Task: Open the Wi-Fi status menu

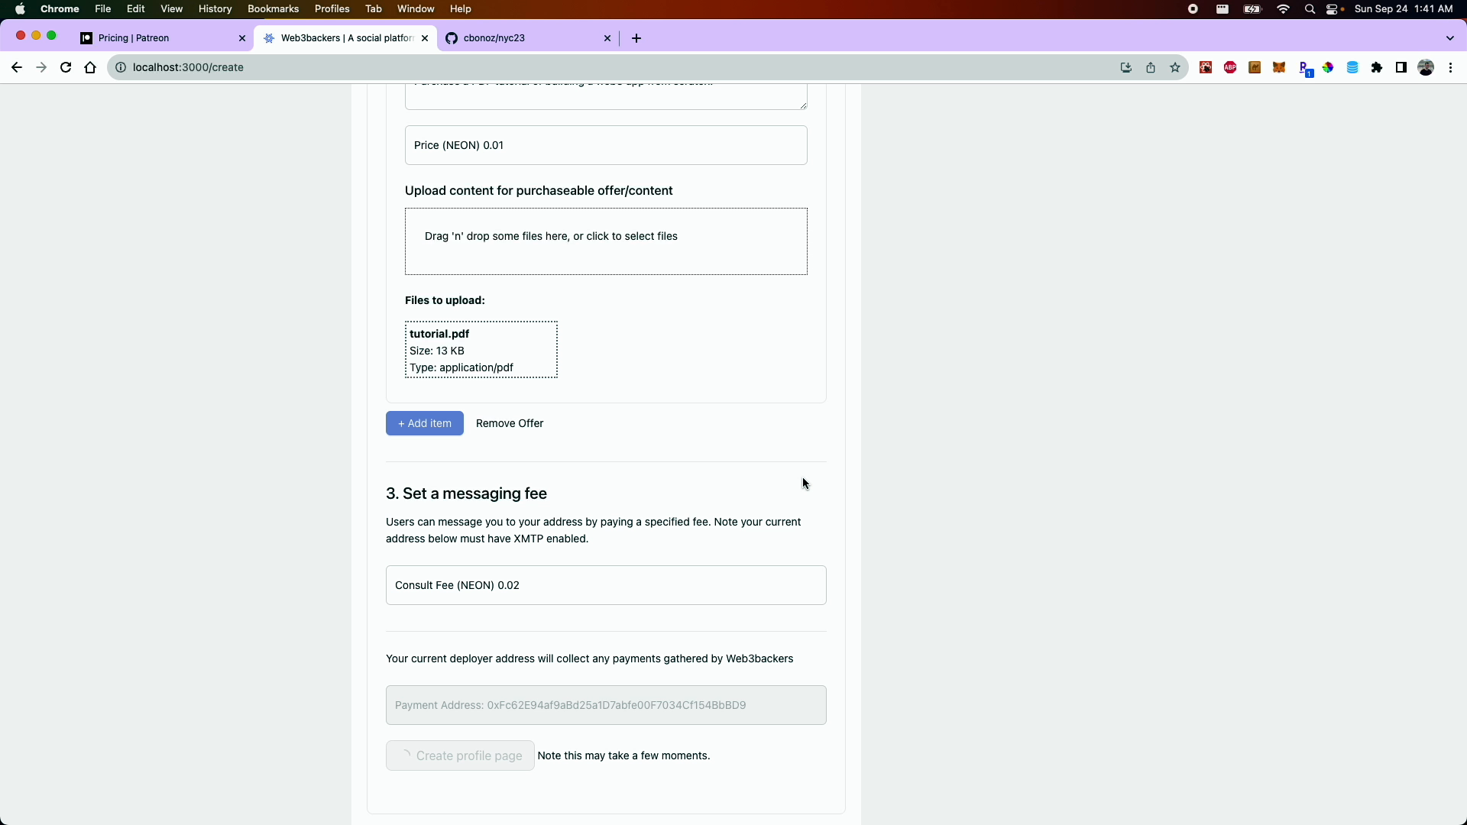Action: [x=1284, y=9]
